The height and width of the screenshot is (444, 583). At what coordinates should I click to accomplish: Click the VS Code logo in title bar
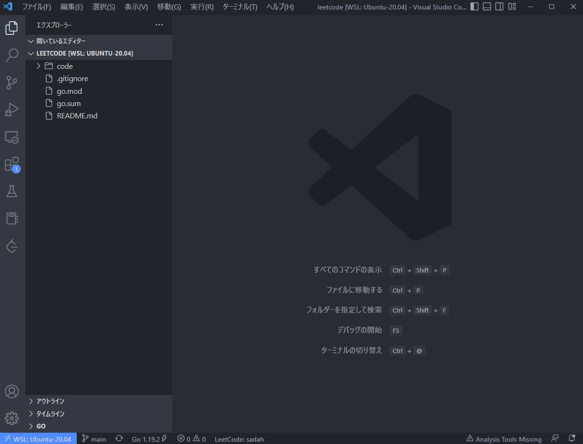tap(8, 7)
